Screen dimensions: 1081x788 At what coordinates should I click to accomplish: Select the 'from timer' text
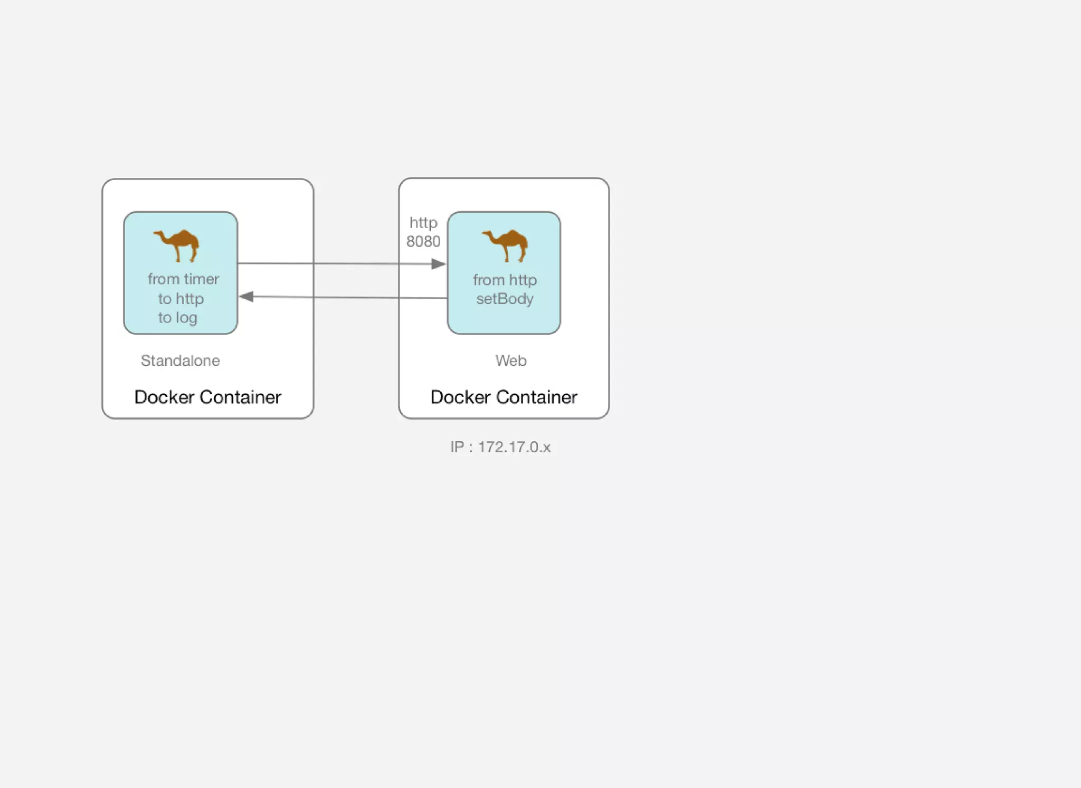[x=183, y=279]
